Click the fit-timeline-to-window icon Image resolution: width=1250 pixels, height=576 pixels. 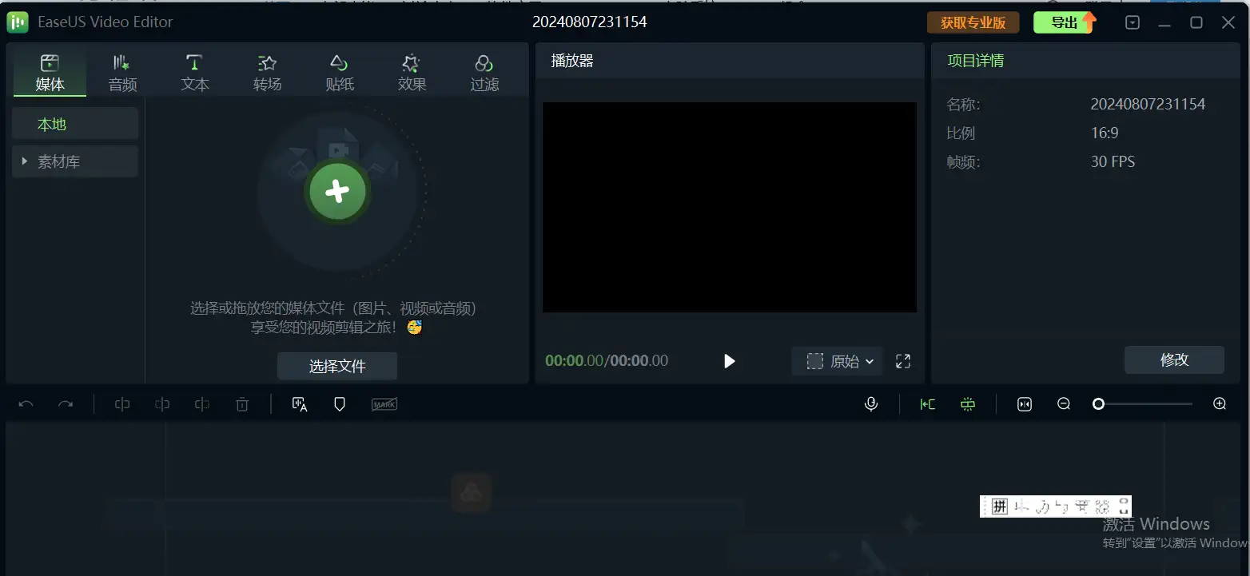1025,404
